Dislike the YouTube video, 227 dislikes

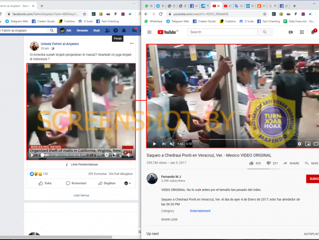pos(272,163)
